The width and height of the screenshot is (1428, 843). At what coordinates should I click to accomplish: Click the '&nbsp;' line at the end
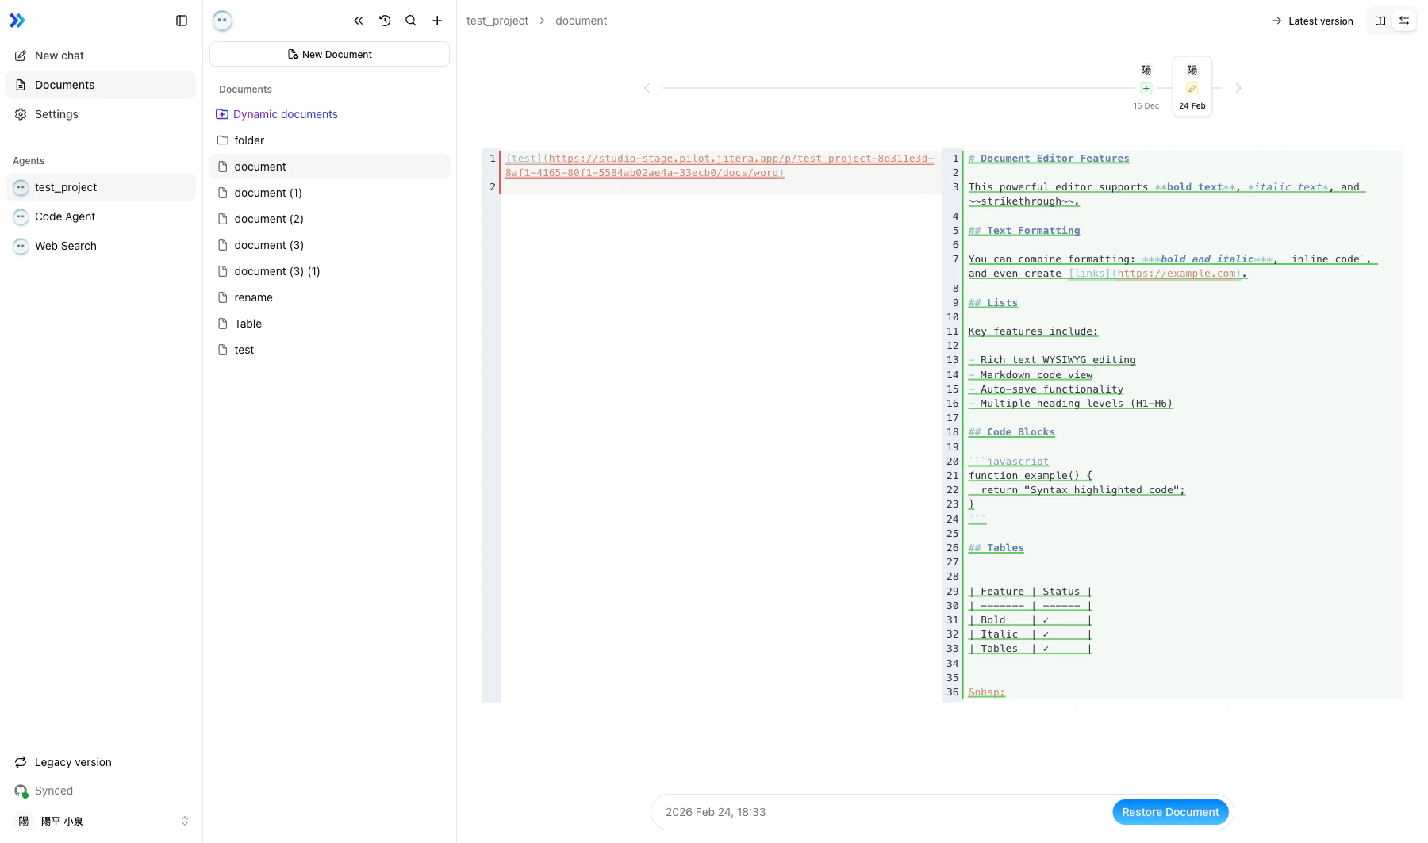(x=987, y=692)
